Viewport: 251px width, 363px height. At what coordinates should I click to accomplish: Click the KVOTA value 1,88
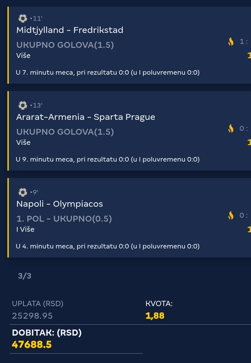pos(155,316)
